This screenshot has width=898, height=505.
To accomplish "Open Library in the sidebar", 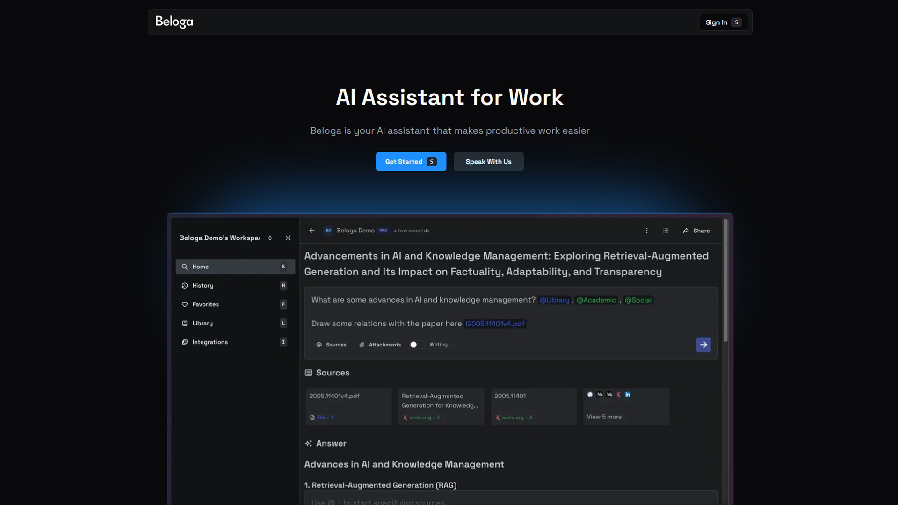I will [x=235, y=323].
